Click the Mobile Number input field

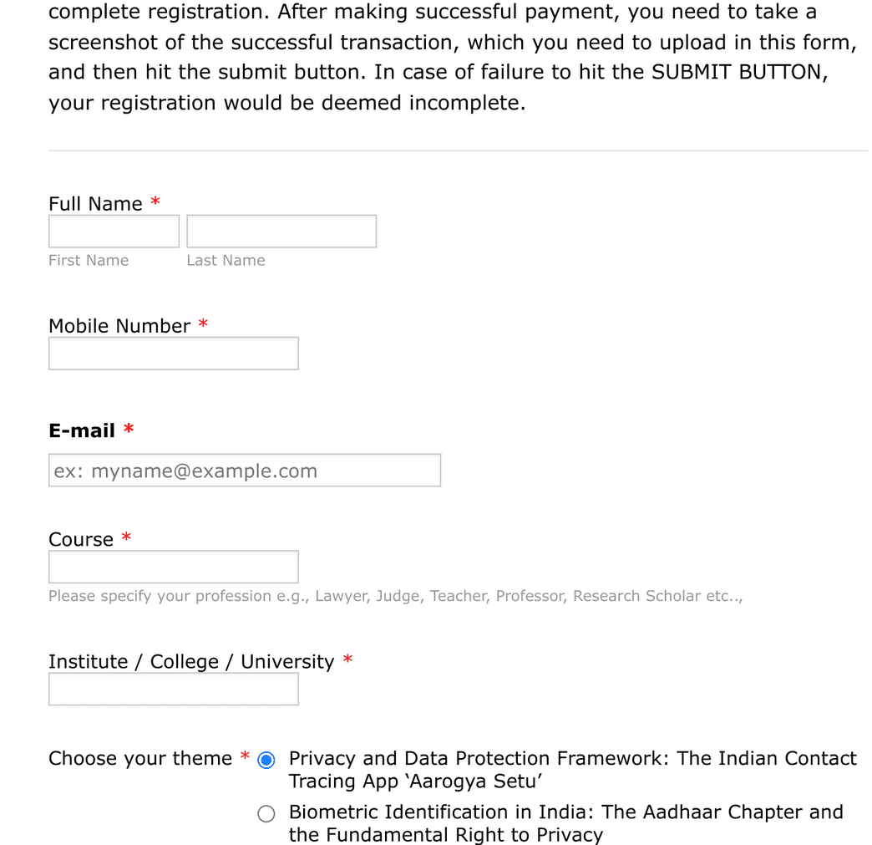coord(173,353)
